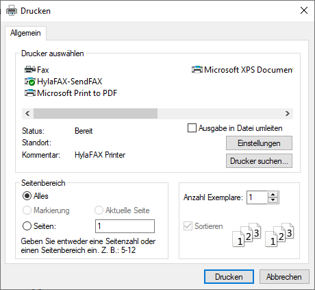This screenshot has height=290, width=315.
Task: Open printer Einstellungen button
Action: tap(259, 143)
